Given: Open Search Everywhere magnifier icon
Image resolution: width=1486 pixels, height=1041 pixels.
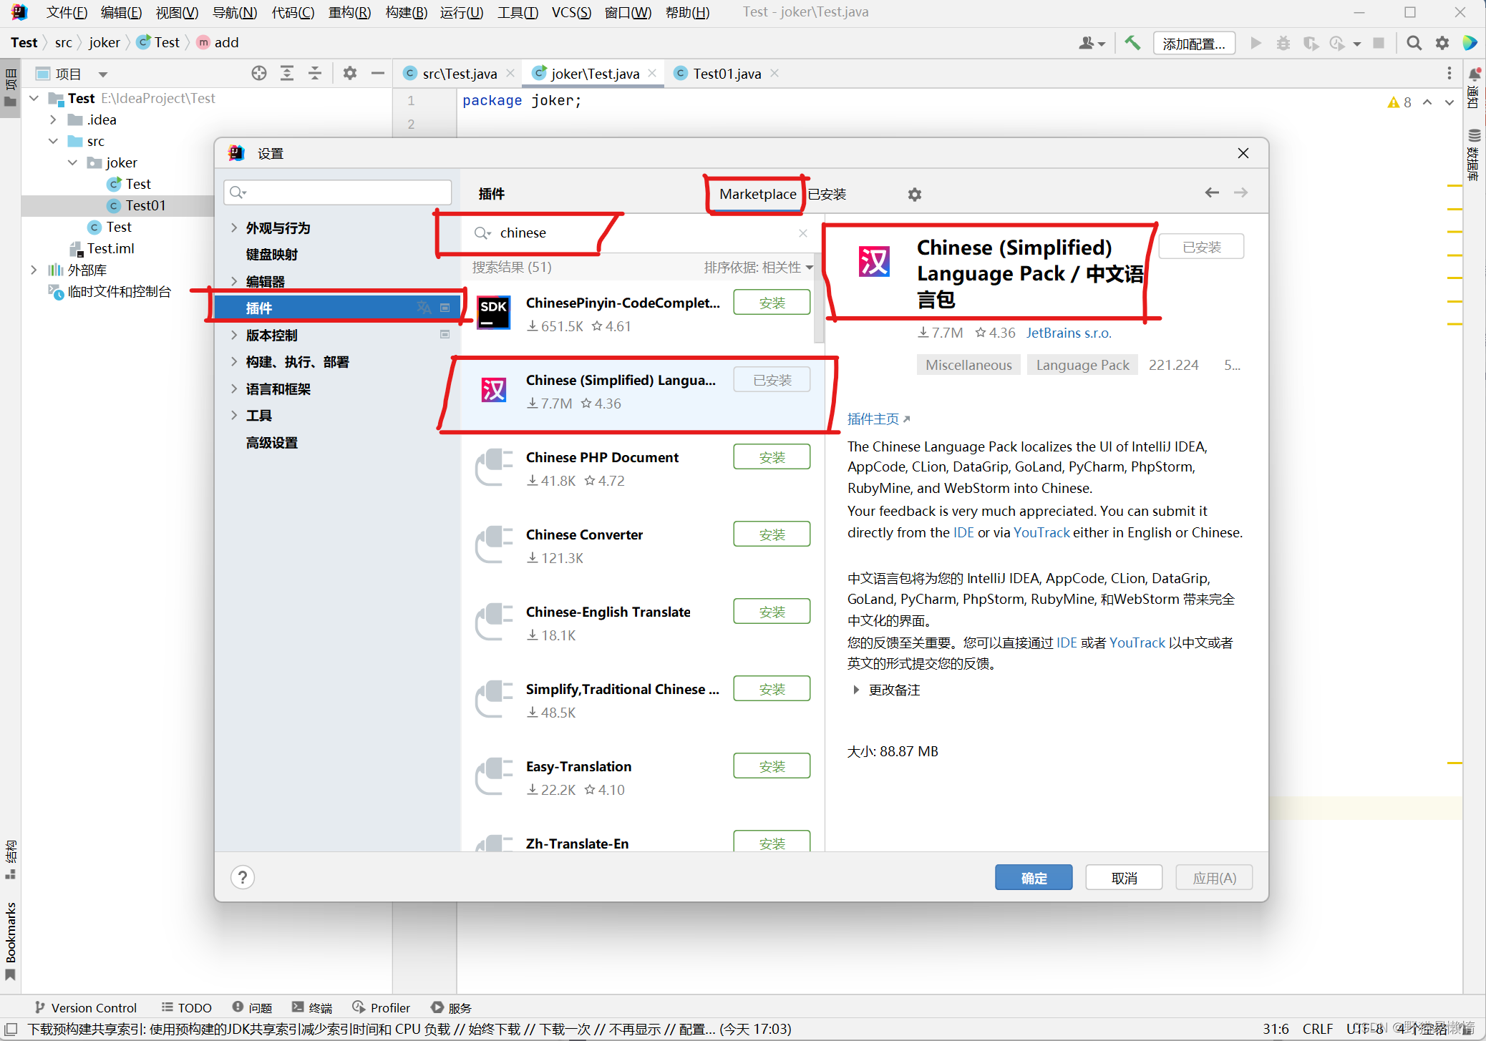Looking at the screenshot, I should (x=1414, y=43).
